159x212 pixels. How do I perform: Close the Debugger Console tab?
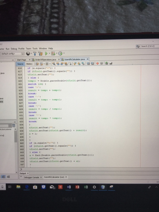(x=41, y=177)
